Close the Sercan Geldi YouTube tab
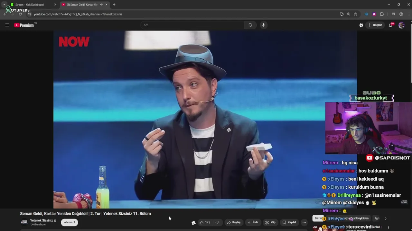The width and height of the screenshot is (412, 231). tap(106, 4)
